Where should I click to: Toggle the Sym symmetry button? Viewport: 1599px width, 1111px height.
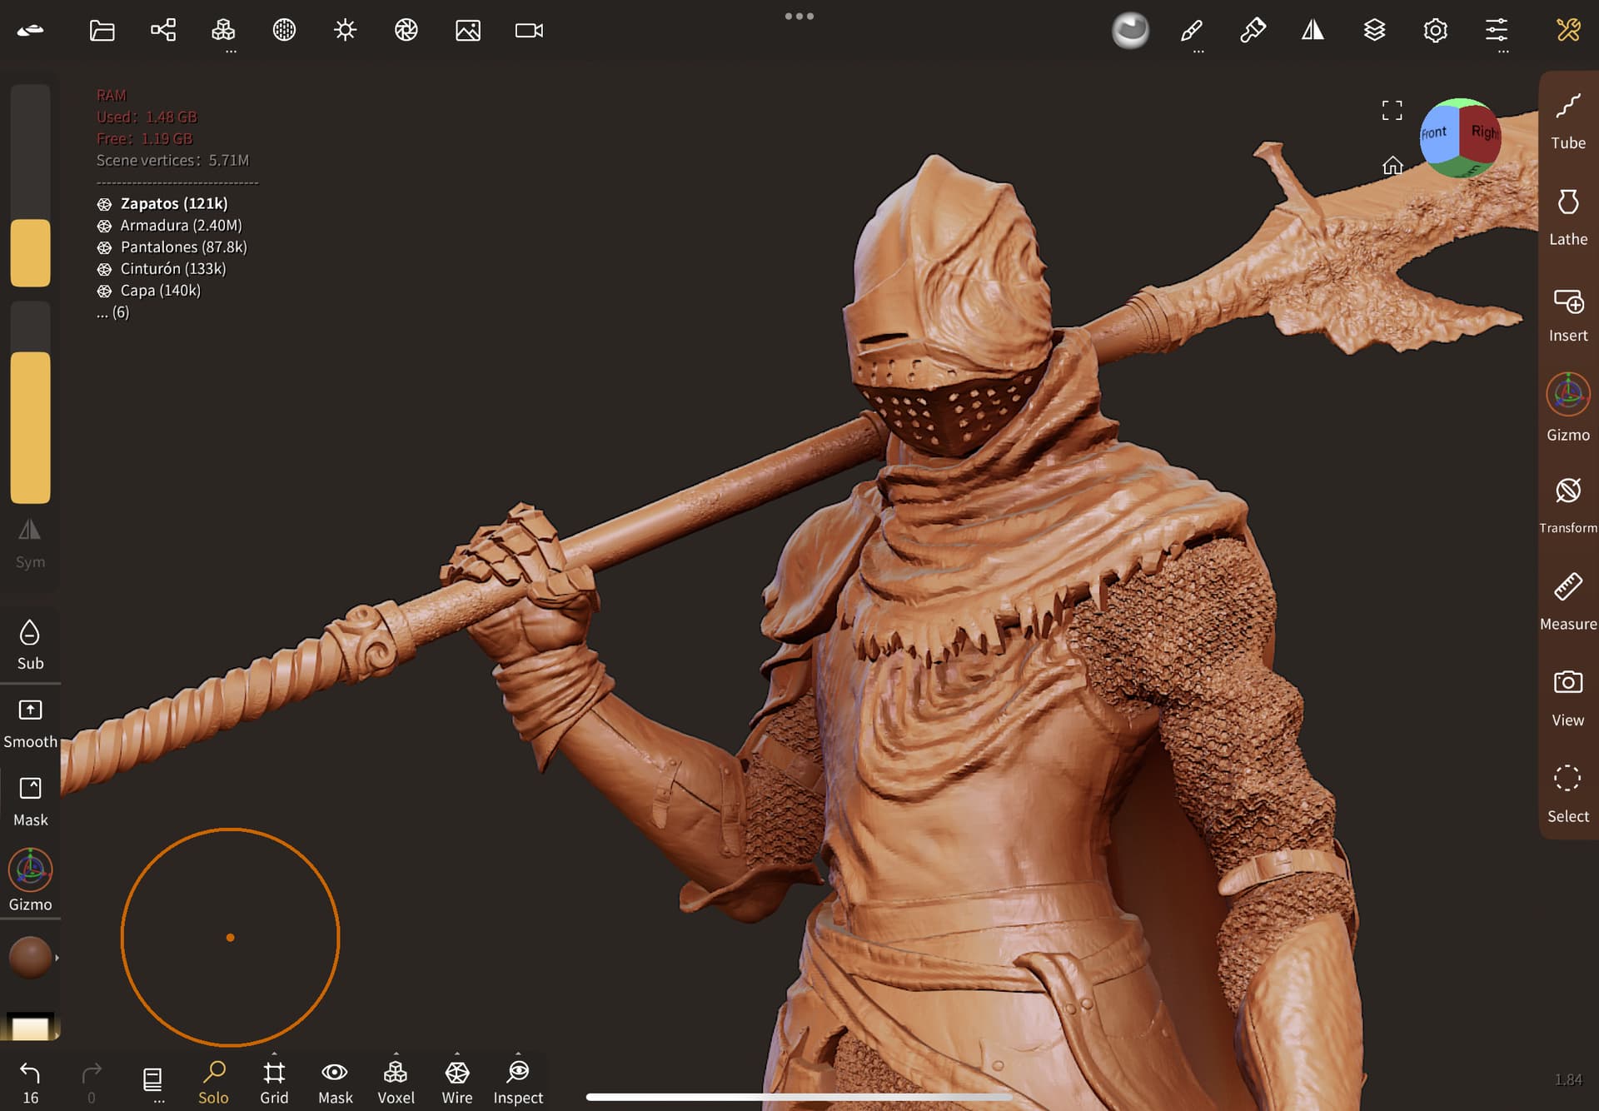tap(30, 544)
